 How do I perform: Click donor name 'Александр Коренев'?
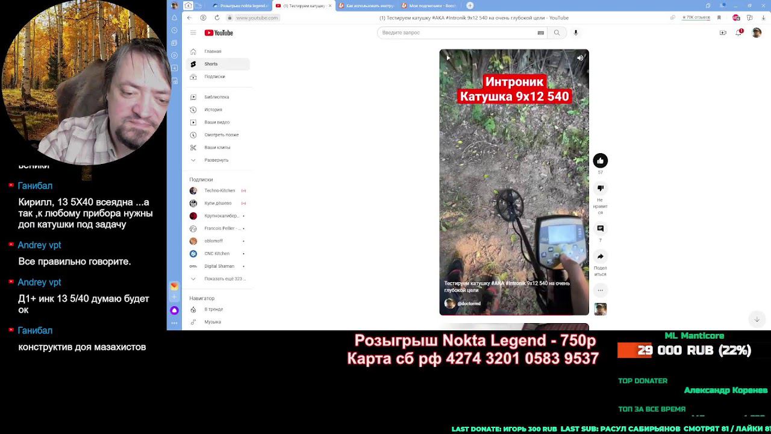(x=726, y=391)
